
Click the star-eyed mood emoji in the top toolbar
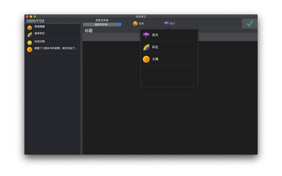(x=135, y=24)
